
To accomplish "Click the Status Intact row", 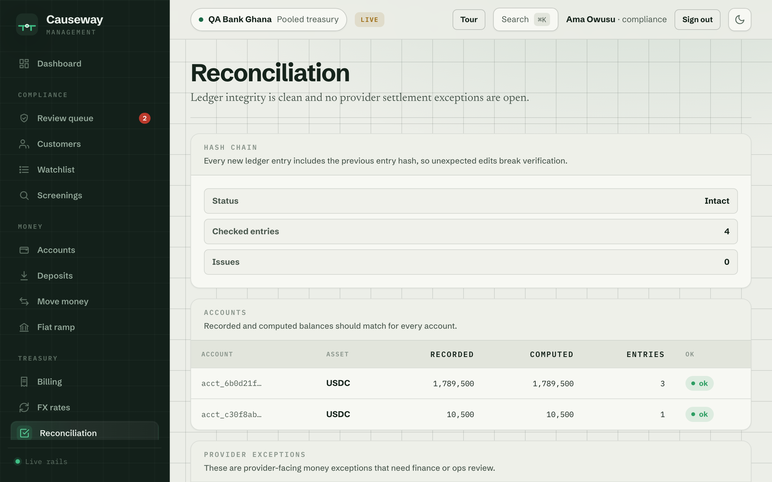I will pos(471,201).
